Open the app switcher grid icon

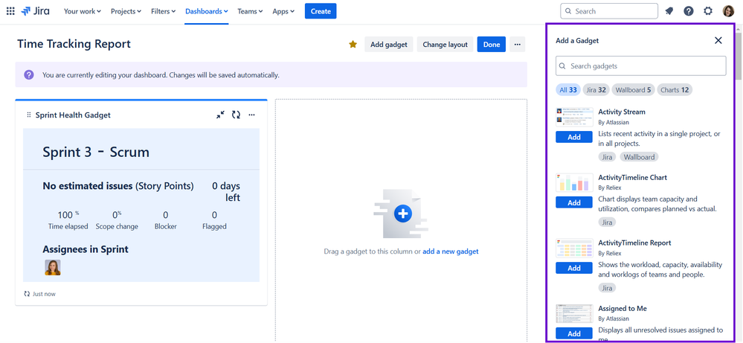coord(10,11)
